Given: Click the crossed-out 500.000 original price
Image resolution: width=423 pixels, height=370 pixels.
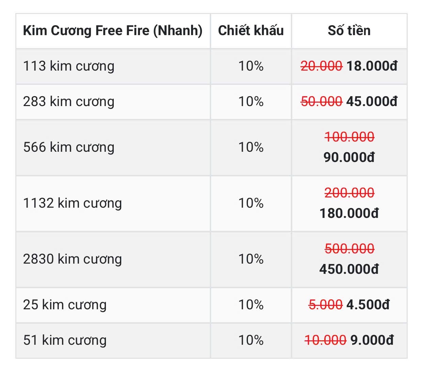Looking at the screenshot, I should click(x=349, y=249).
